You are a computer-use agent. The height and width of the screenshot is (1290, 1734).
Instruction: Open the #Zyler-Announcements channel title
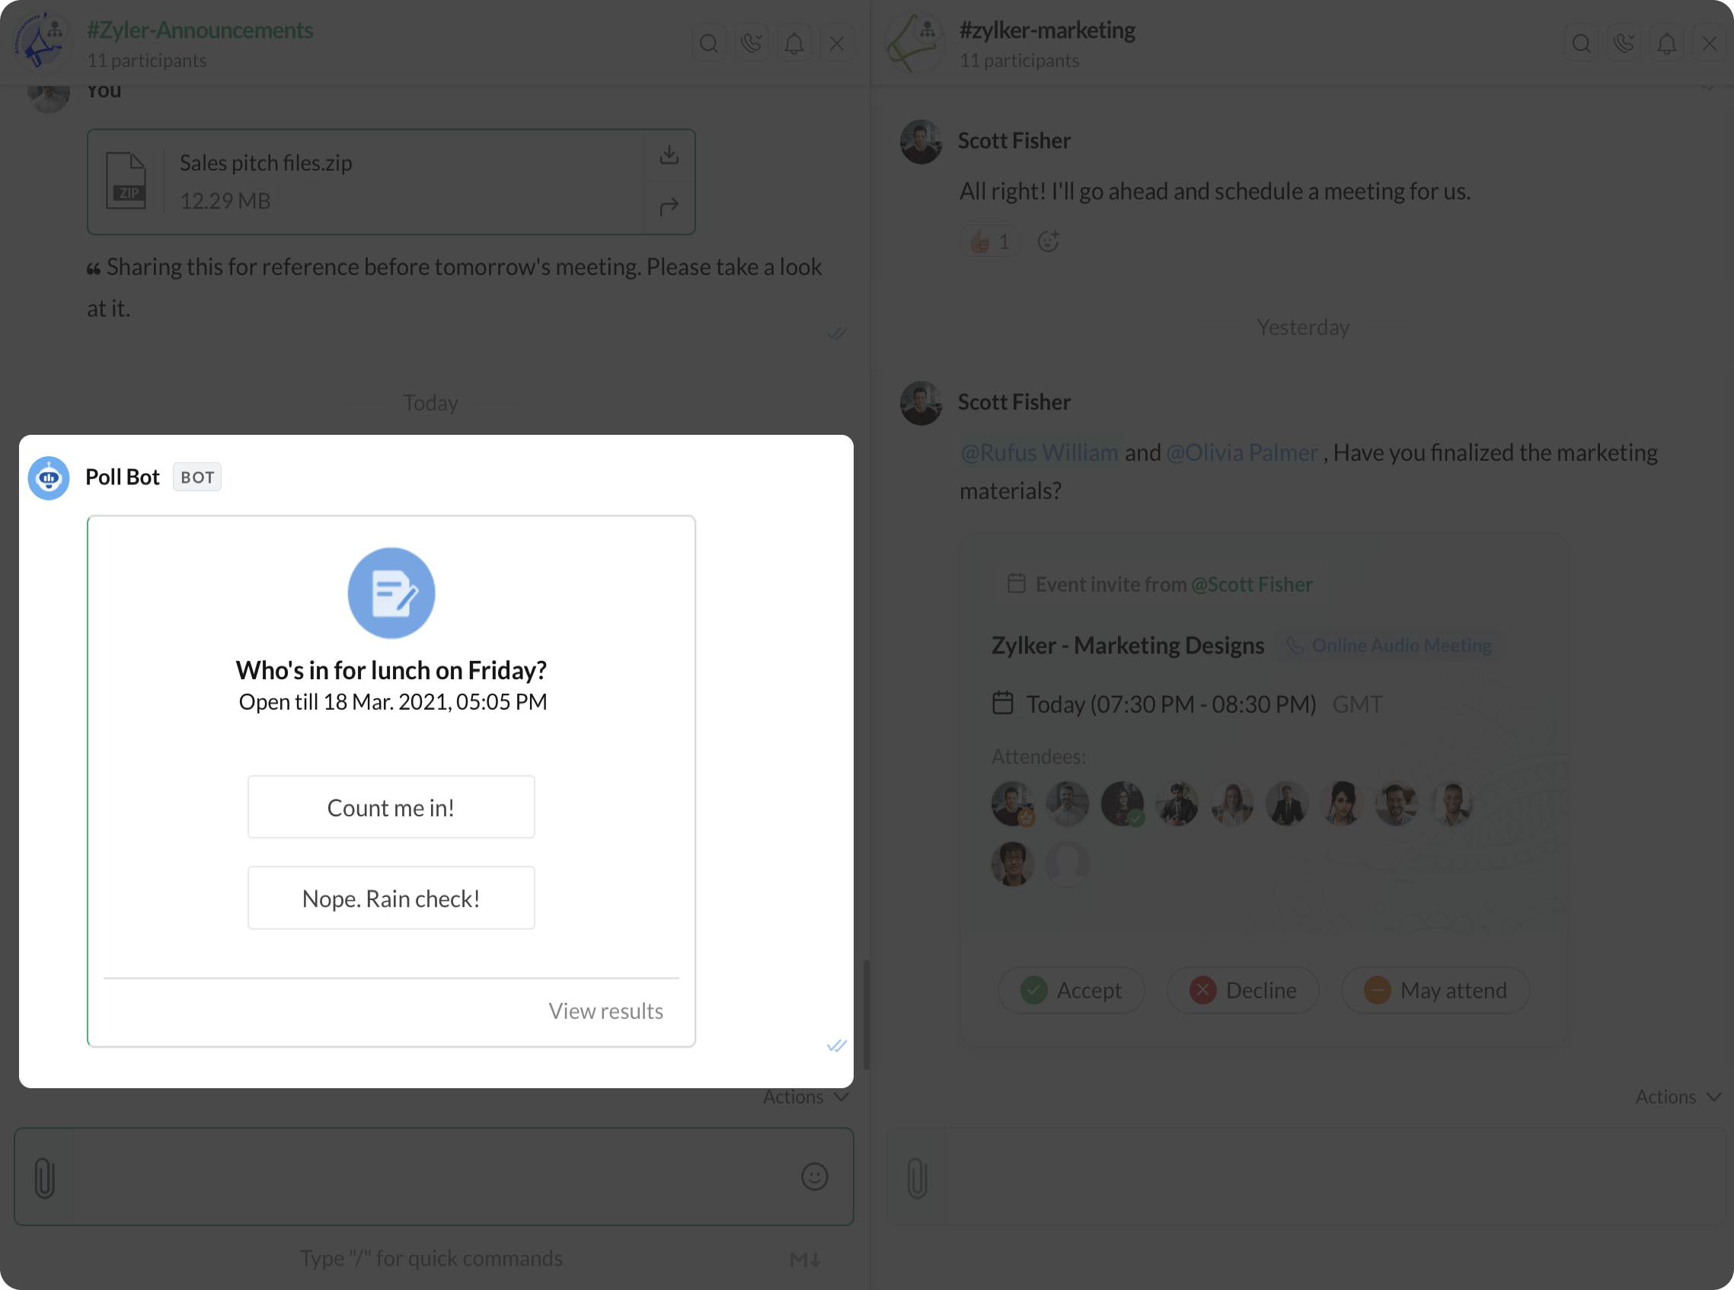(x=199, y=30)
